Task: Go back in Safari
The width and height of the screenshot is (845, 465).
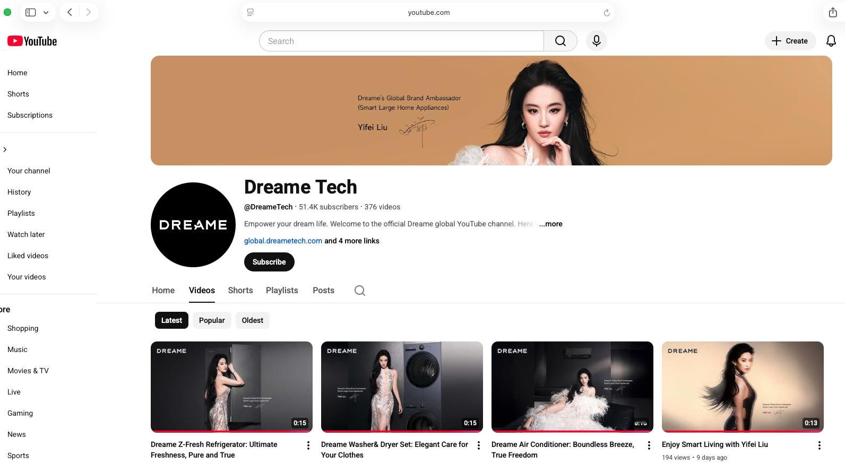Action: click(70, 12)
